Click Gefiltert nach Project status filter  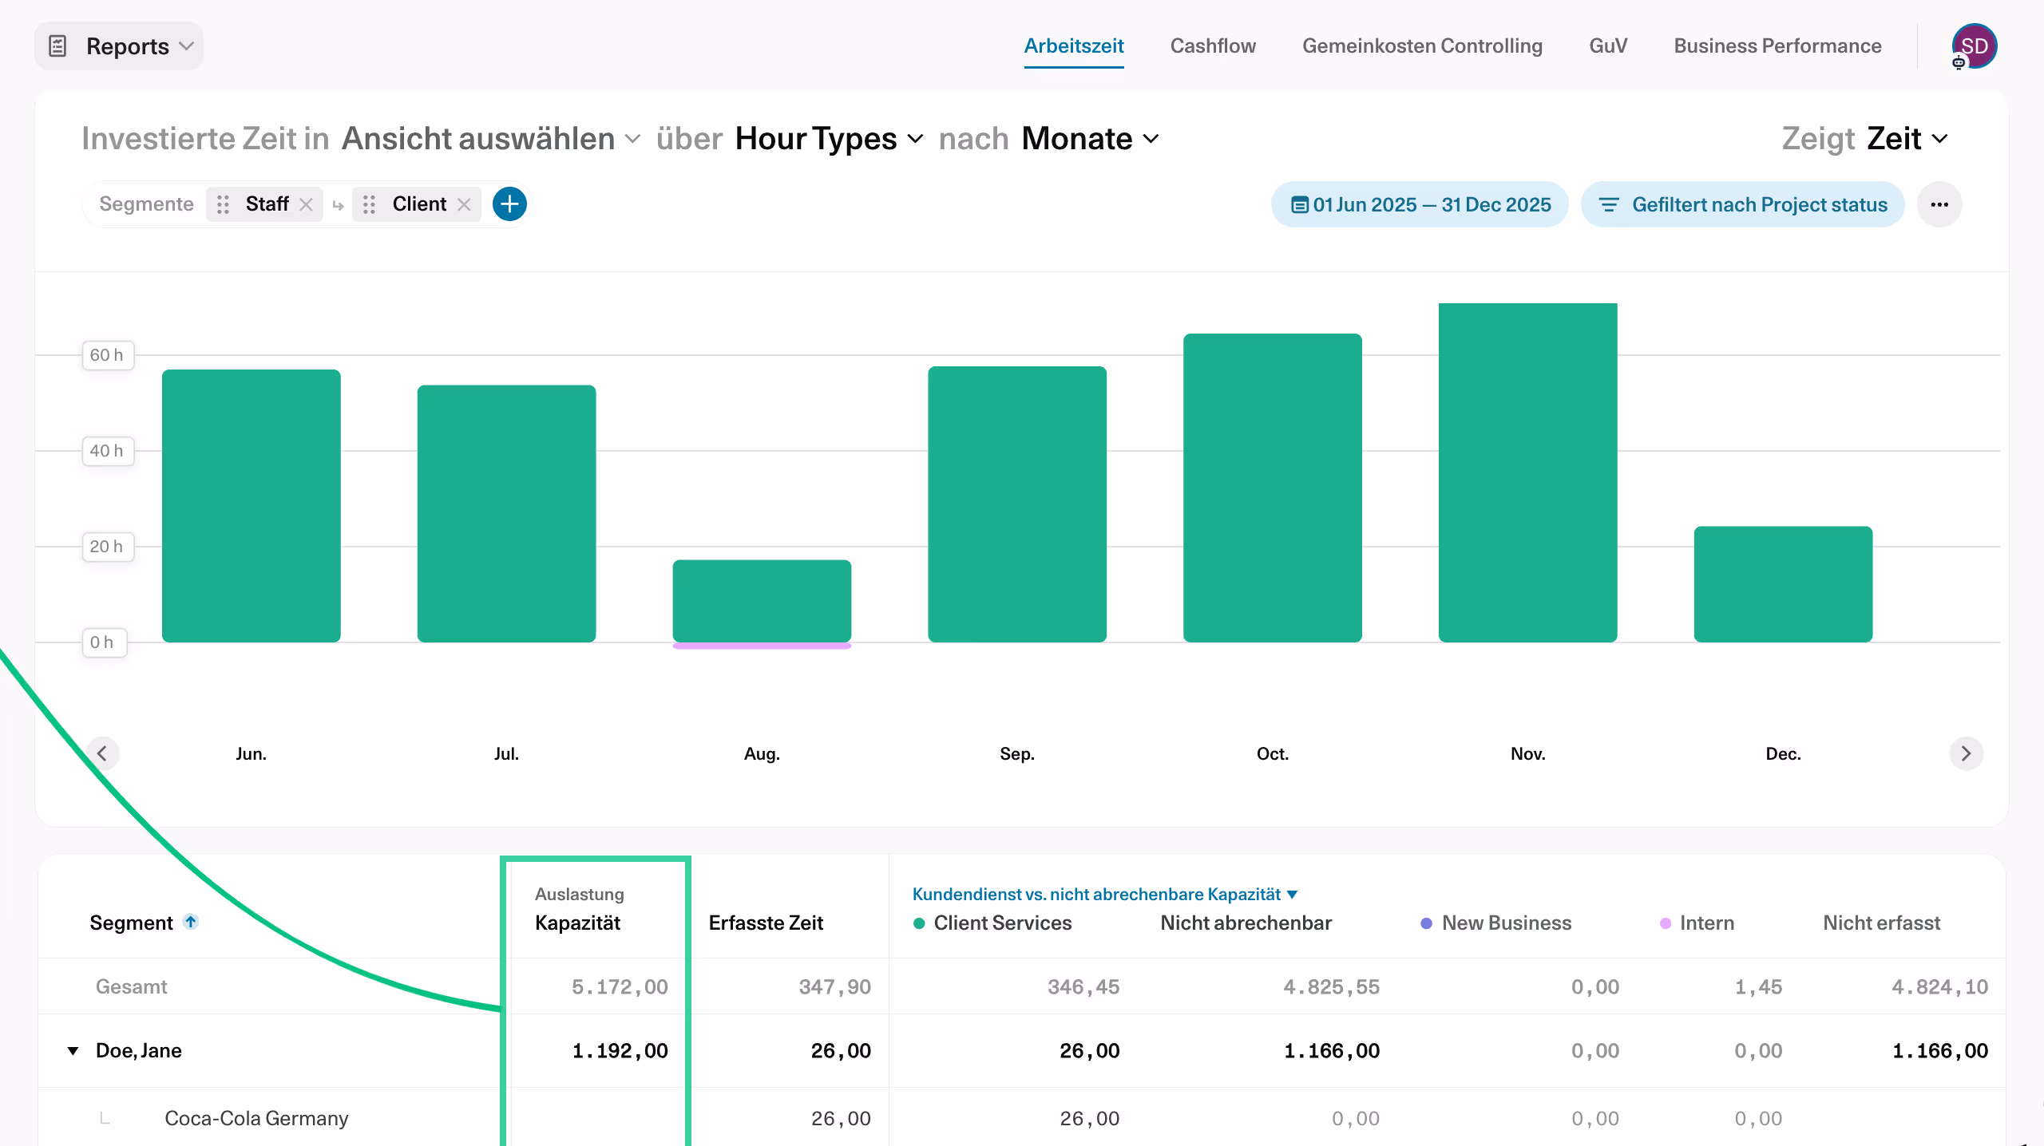(1743, 204)
